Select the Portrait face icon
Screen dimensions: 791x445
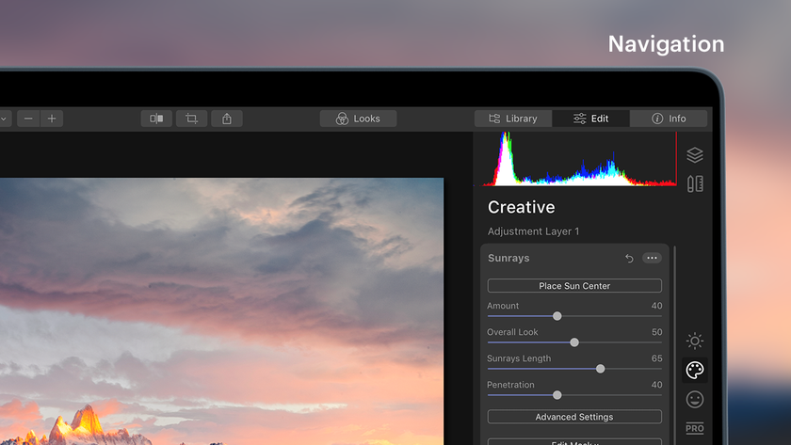tap(695, 400)
